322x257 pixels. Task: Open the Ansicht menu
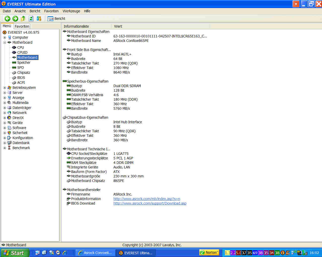tap(20, 11)
